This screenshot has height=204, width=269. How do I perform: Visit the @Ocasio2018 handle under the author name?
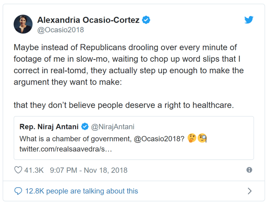(60, 30)
